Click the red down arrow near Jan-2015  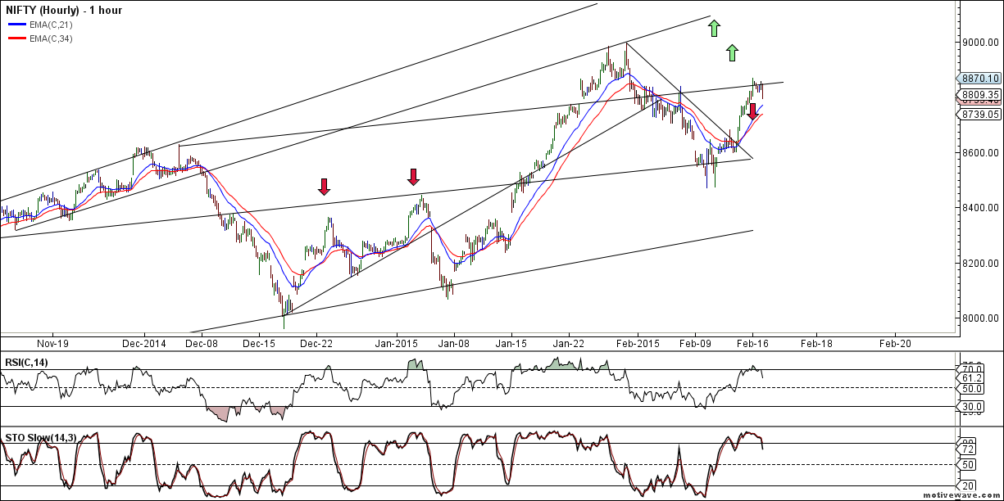(x=414, y=177)
